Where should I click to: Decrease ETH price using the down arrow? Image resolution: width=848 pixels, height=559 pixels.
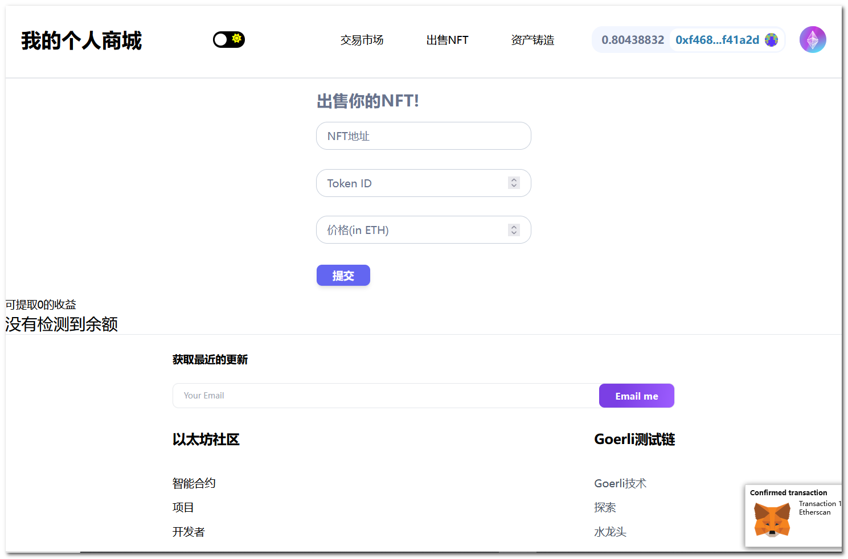(x=514, y=233)
